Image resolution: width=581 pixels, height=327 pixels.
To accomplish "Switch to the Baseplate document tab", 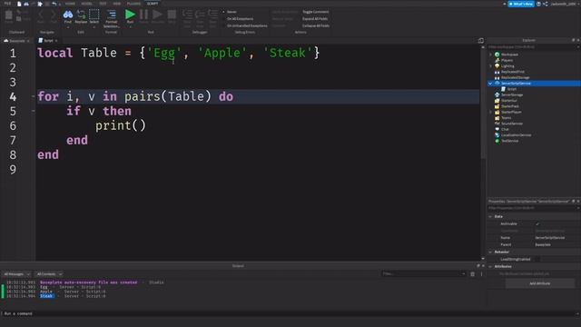I will 16,41.
